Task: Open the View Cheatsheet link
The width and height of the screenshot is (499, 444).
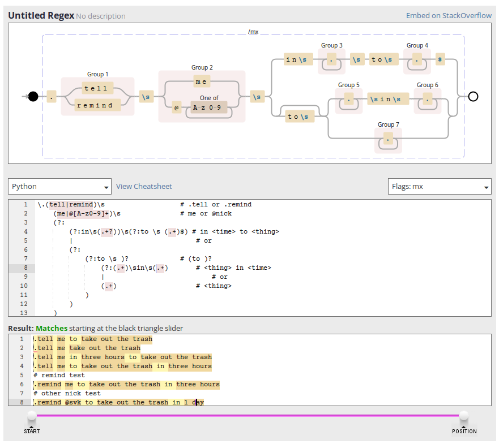Action: (144, 186)
